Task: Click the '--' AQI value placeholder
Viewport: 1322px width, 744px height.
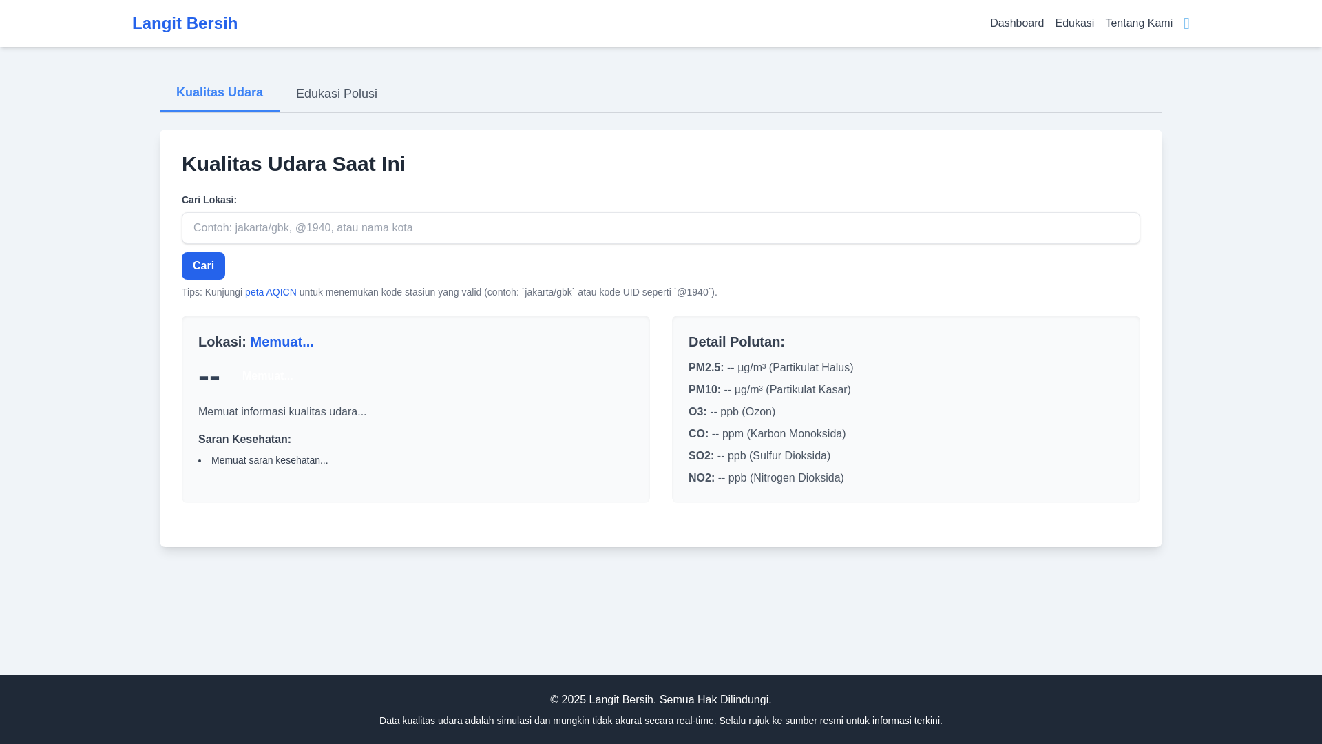Action: [x=209, y=377]
